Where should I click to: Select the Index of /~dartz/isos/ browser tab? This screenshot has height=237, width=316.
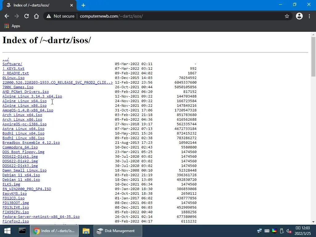click(x=39, y=5)
